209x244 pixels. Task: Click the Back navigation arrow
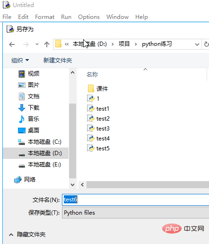coord(12,44)
